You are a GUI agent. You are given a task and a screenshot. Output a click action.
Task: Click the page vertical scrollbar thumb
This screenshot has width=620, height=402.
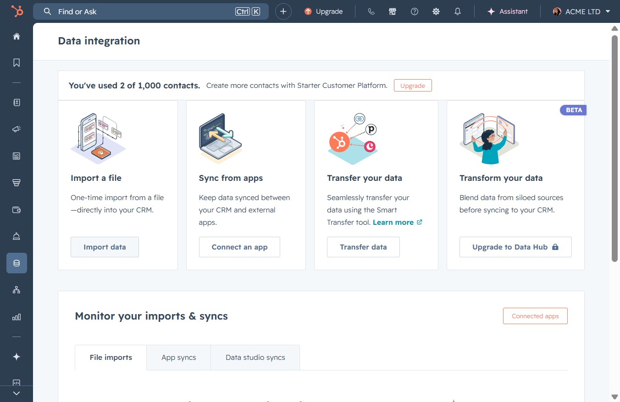615,148
